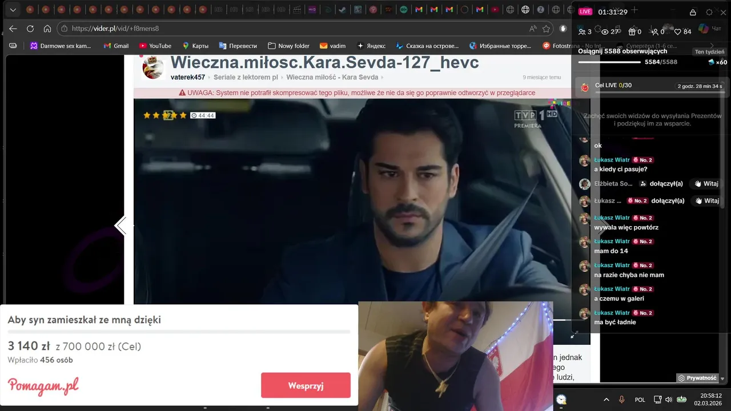Viewport: 731px width, 411px height.
Task: Click Witaj button for Elżbieta So...
Action: 706,184
